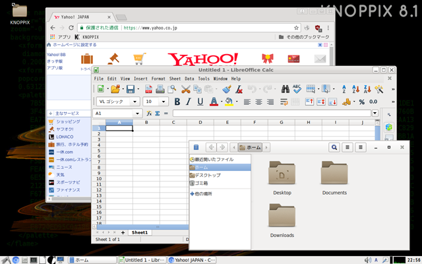Screen dimensions: 422x264
Task: Expand the Name Box A1 dropdown
Action: [x=137, y=114]
